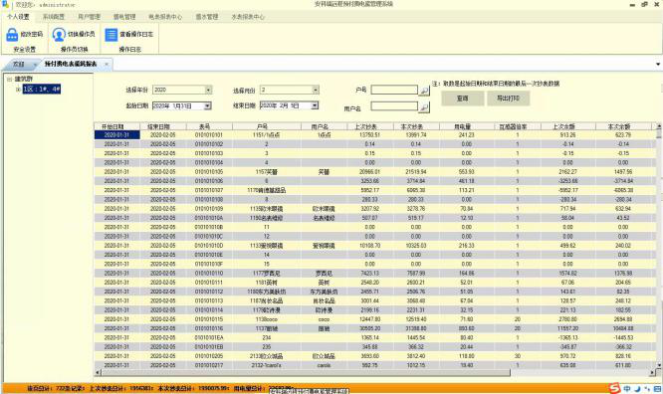Open the tab list arrow at far right
Viewport: 663px width, 394px height.
coord(658,64)
